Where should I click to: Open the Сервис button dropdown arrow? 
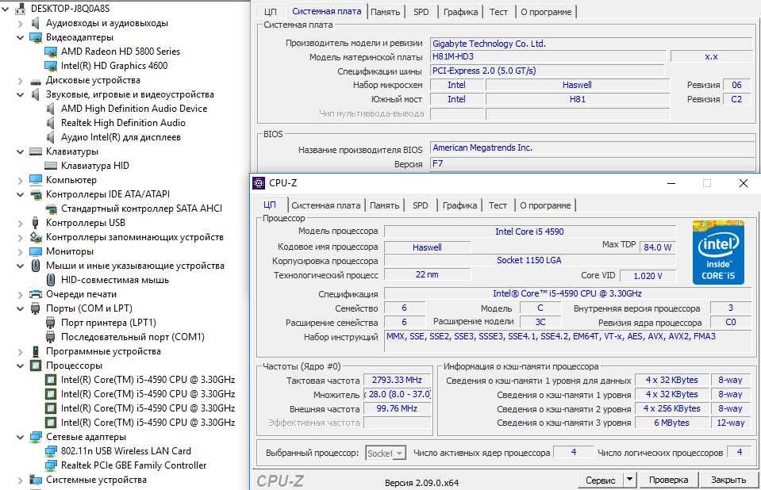(629, 480)
